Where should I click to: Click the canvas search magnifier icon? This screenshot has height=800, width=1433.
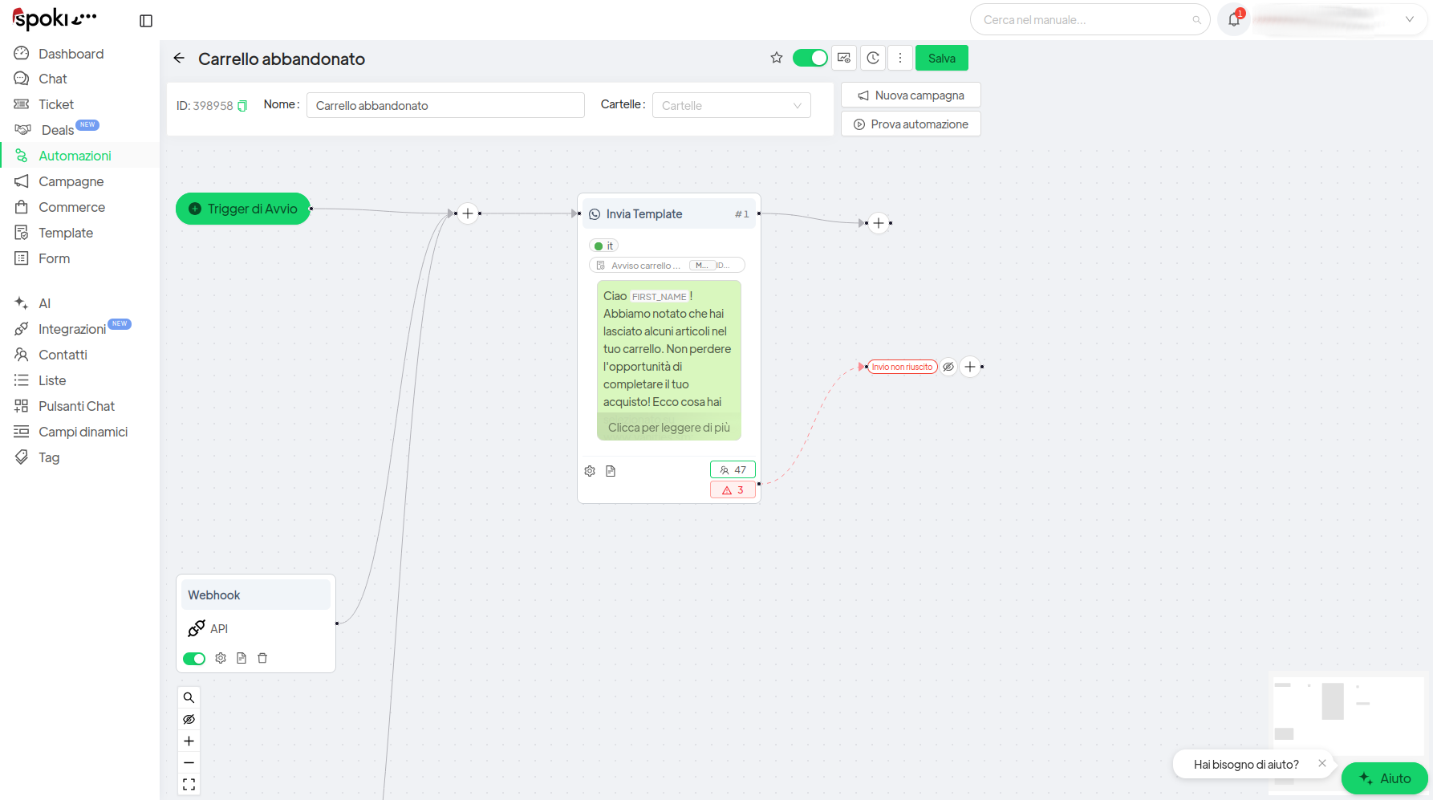coord(189,697)
